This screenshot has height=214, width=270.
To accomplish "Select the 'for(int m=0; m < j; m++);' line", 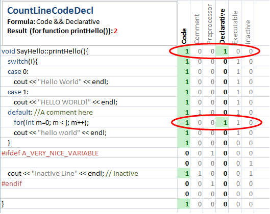I will tap(52, 123).
